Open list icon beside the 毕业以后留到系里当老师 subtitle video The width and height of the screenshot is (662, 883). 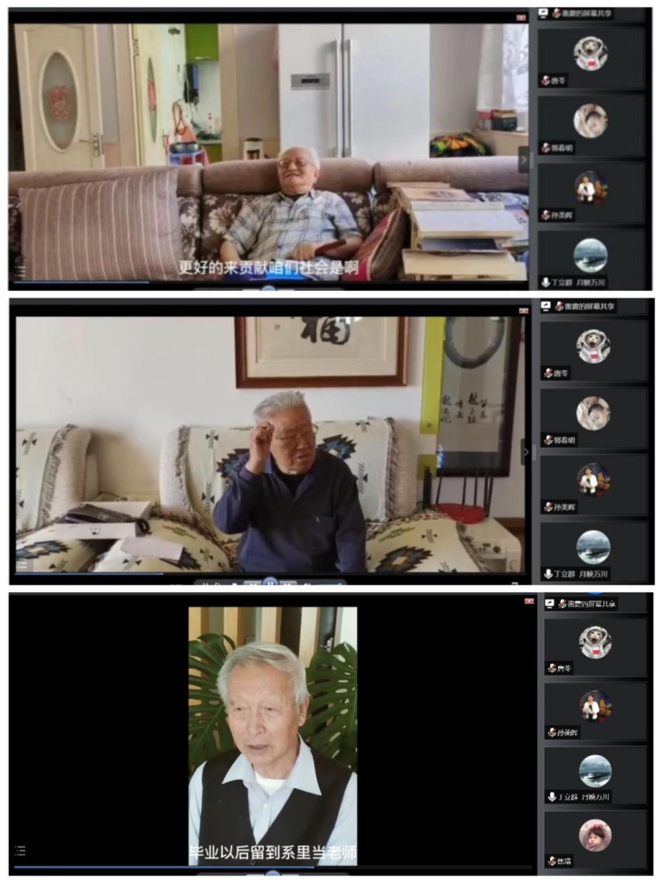tap(20, 851)
